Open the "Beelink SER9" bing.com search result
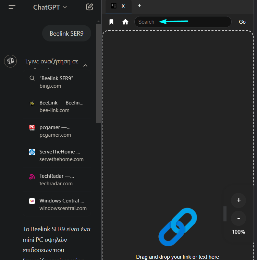 pyautogui.click(x=57, y=82)
